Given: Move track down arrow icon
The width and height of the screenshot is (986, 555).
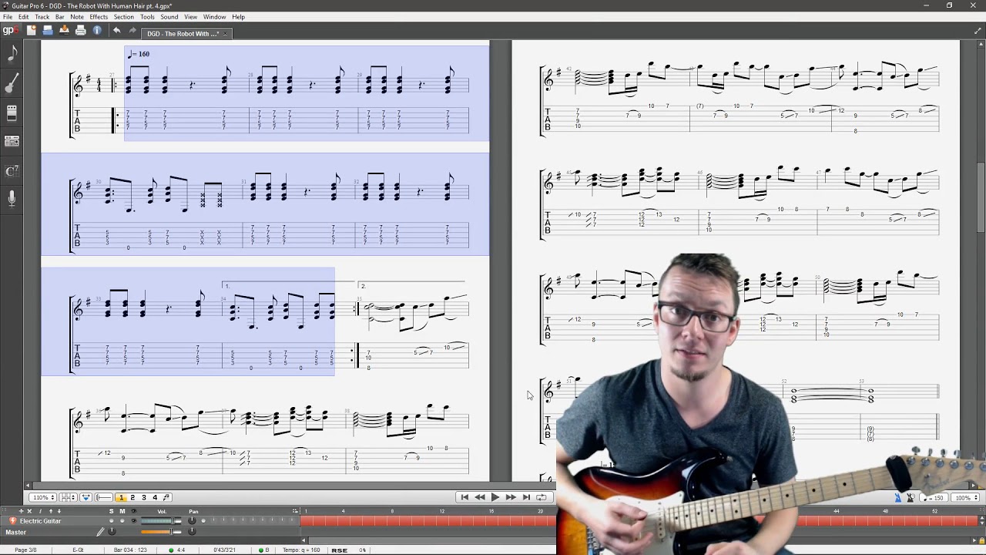Looking at the screenshot, I should (x=59, y=510).
